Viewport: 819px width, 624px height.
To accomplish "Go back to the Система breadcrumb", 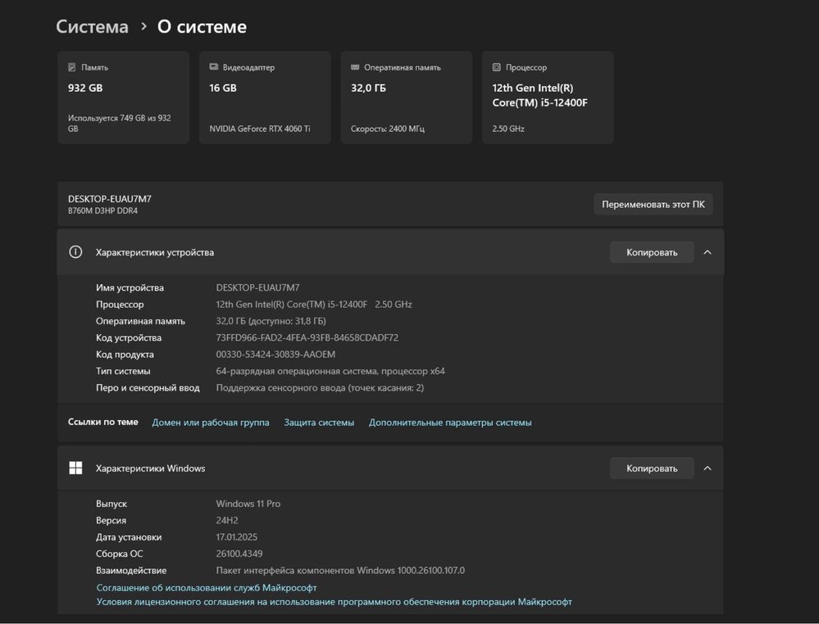I will (92, 26).
